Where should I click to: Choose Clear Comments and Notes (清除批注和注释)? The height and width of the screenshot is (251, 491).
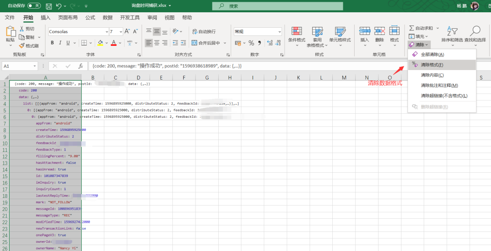(442, 85)
